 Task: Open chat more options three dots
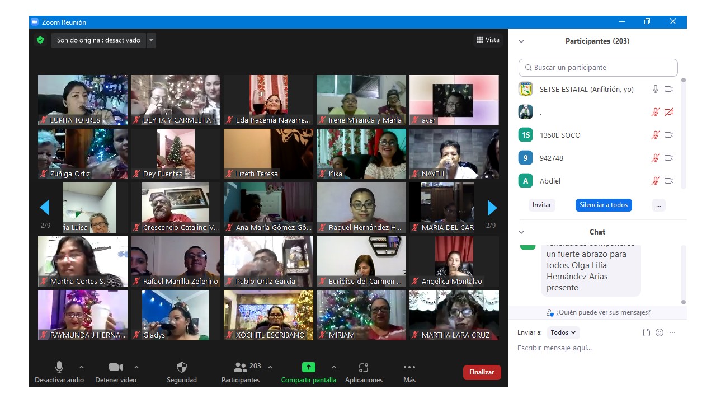pyautogui.click(x=672, y=332)
